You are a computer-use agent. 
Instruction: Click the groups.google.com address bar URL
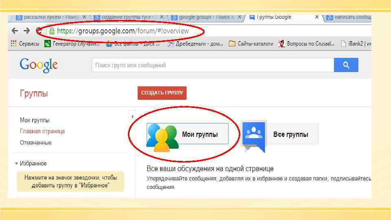pos(123,31)
